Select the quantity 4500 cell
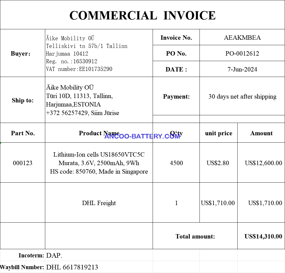Viewport: 285px width, 273px height. [176, 163]
